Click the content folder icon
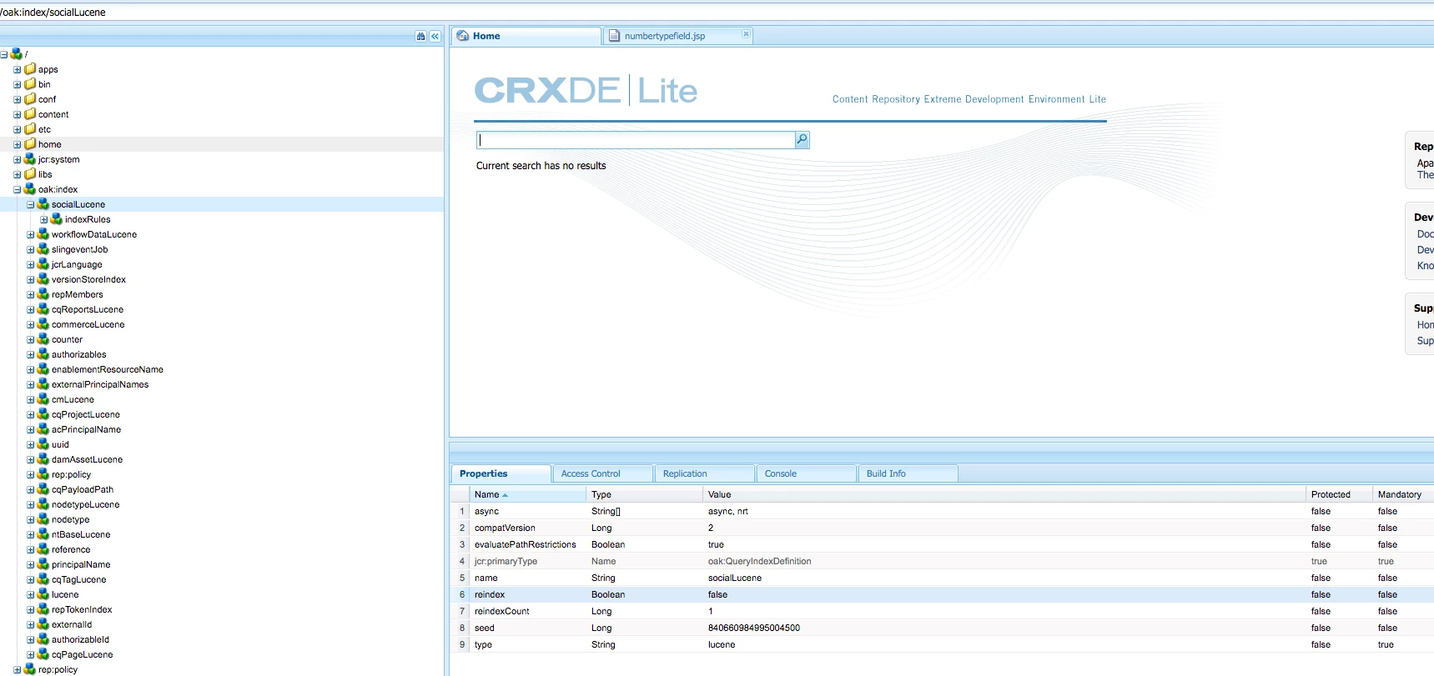Screen dimensions: 1434x676 pyautogui.click(x=30, y=114)
